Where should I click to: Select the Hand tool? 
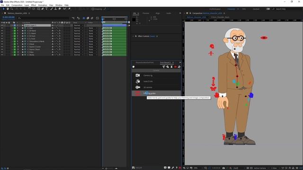tap(8, 9)
